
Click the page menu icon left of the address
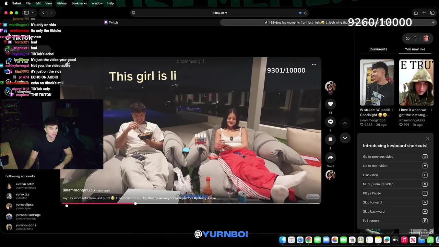click(x=134, y=13)
